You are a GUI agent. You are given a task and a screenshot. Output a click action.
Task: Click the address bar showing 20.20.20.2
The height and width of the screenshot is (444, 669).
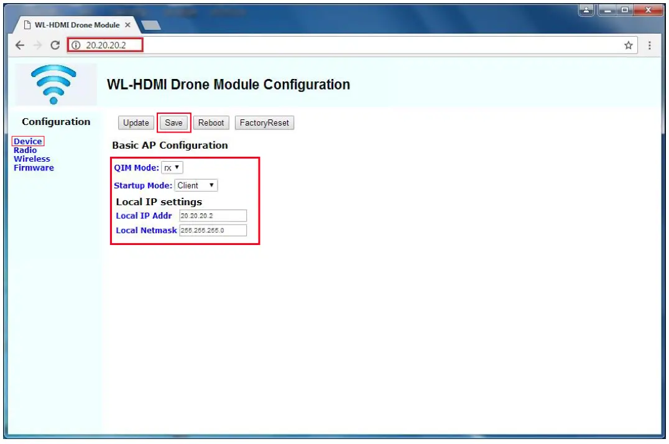tap(352, 45)
